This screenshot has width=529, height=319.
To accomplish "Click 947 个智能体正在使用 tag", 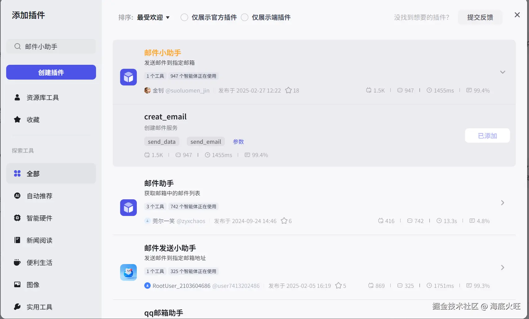I will point(193,76).
